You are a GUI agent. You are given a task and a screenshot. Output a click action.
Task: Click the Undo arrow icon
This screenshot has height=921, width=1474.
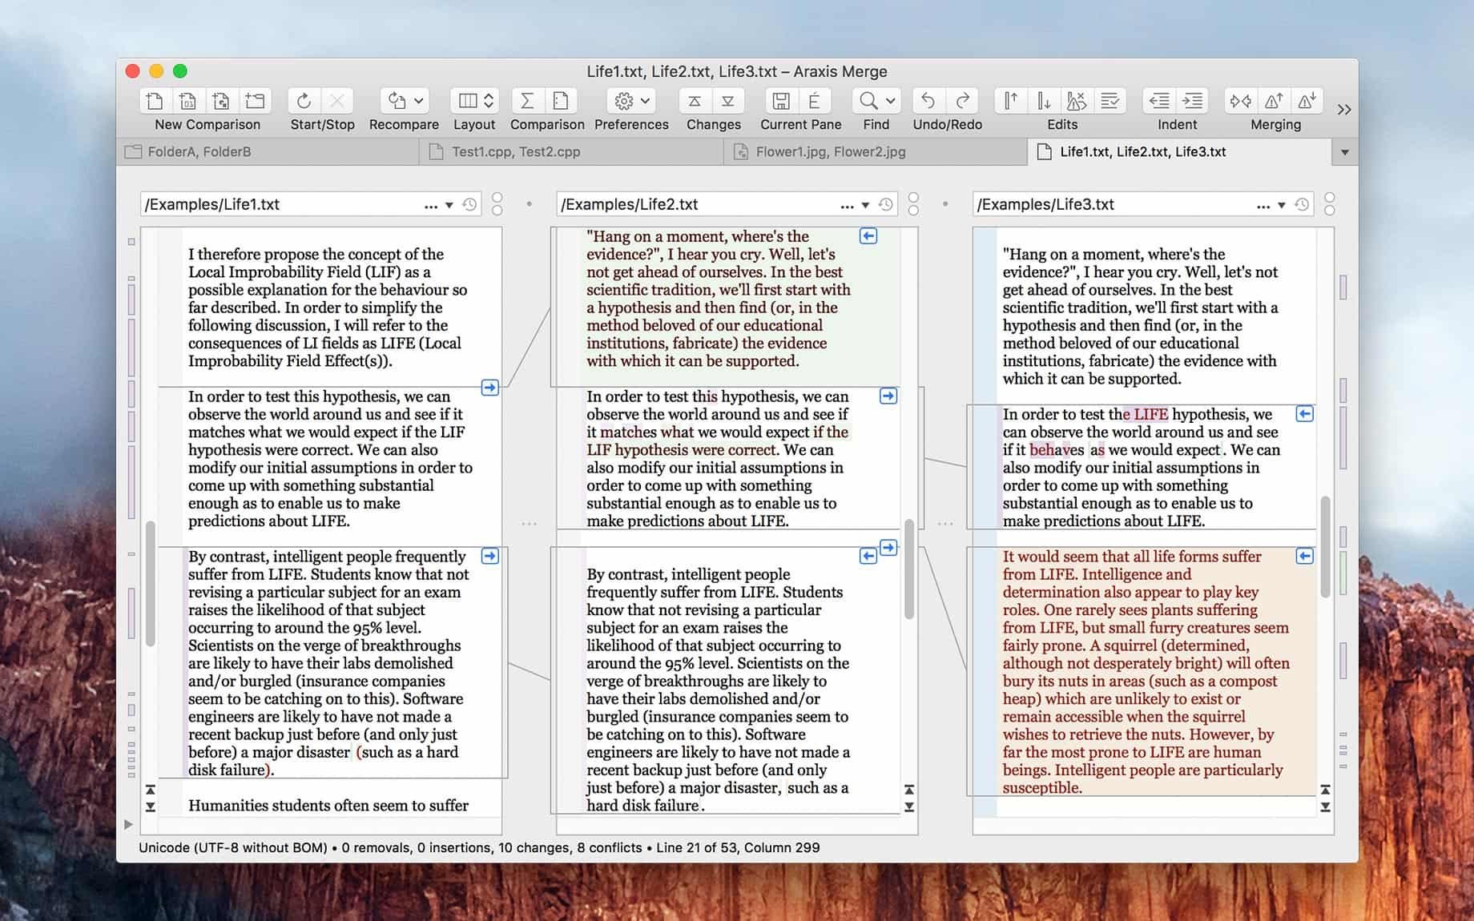click(928, 100)
